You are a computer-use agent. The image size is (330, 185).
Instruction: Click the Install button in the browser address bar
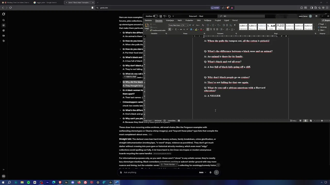[x=215, y=8]
